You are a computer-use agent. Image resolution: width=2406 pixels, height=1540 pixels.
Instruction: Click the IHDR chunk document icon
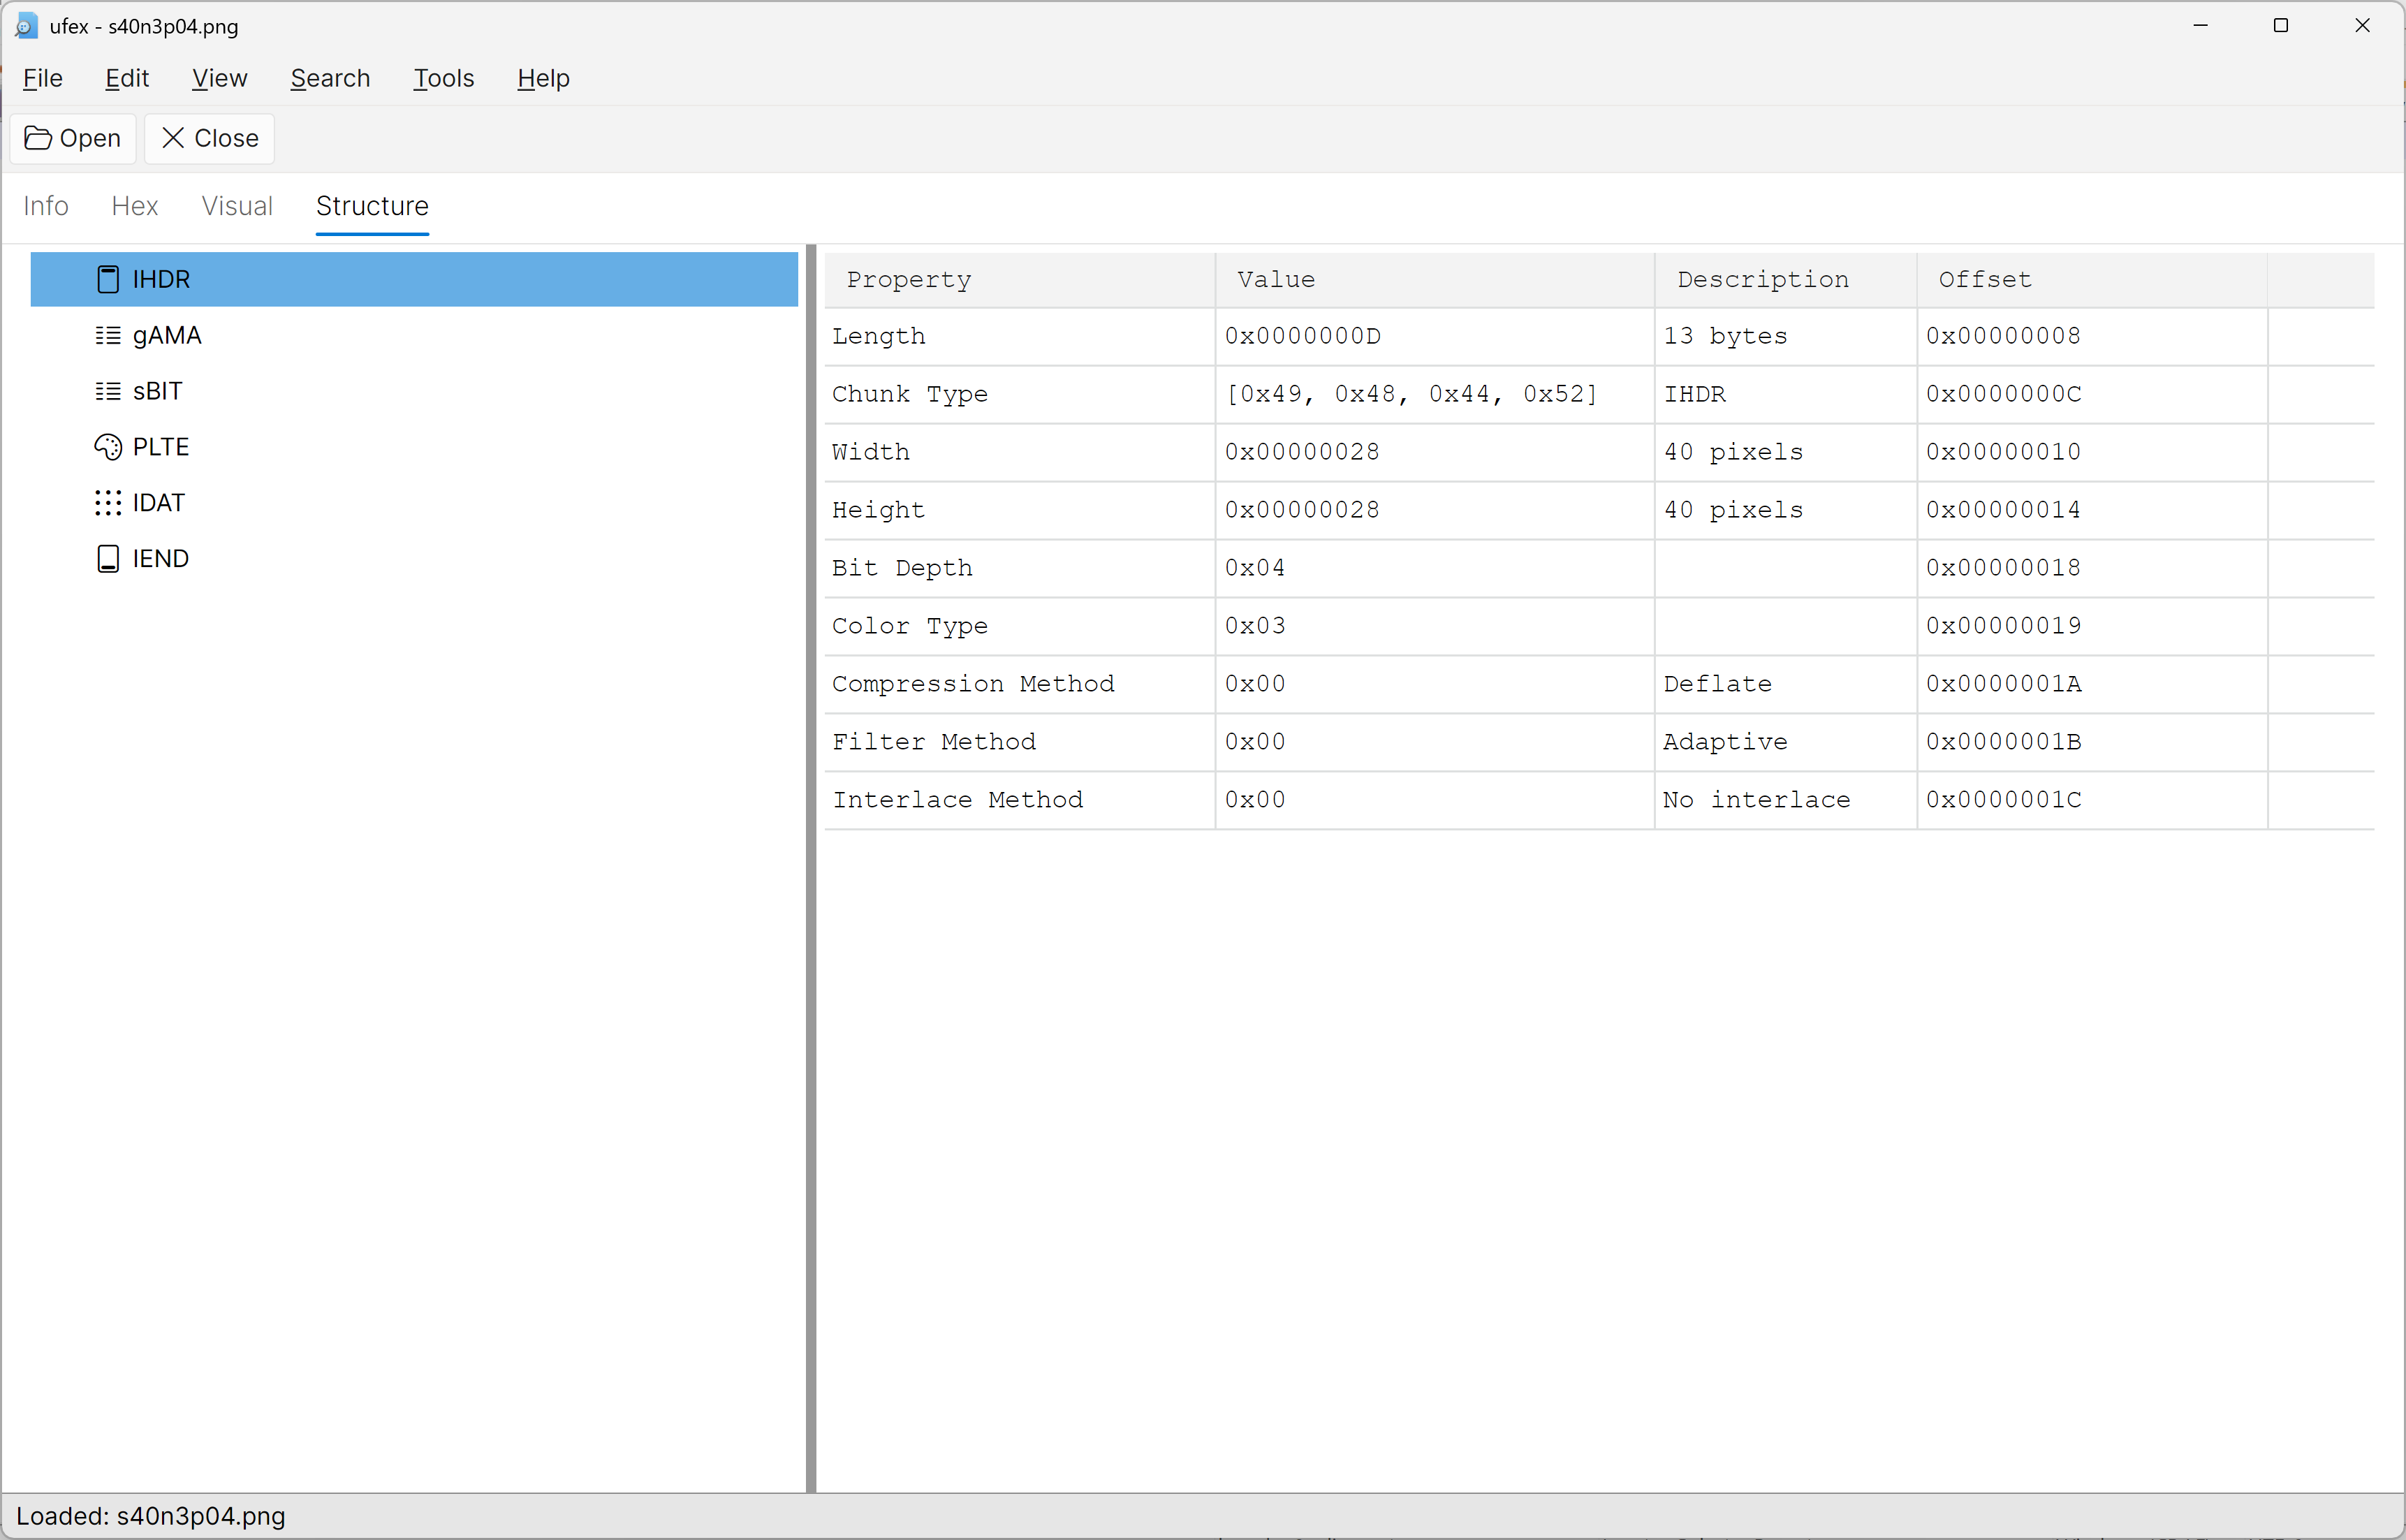click(108, 279)
